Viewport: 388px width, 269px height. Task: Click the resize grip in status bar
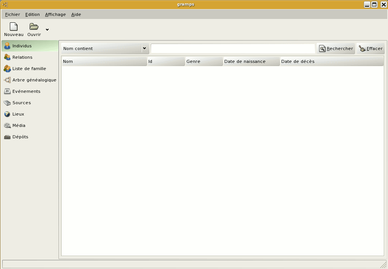383,264
